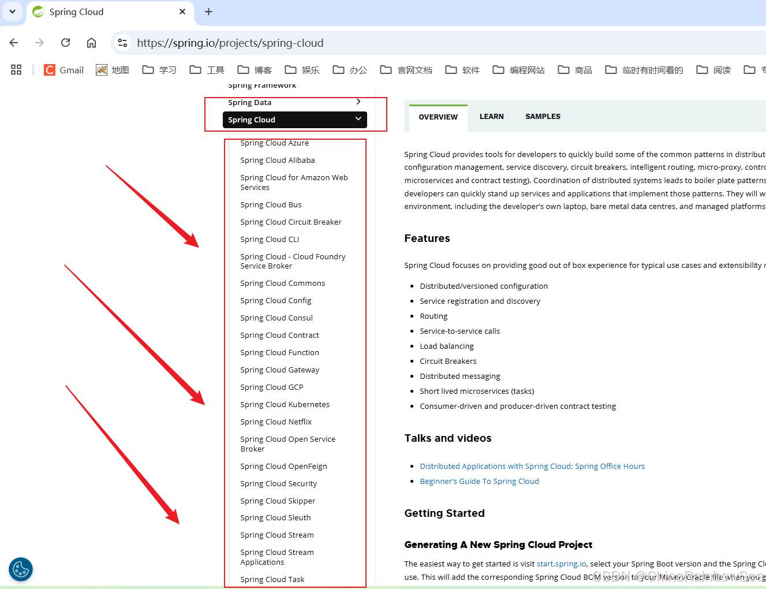Open Spring Cloud Contract project
The height and width of the screenshot is (589, 766).
point(280,335)
